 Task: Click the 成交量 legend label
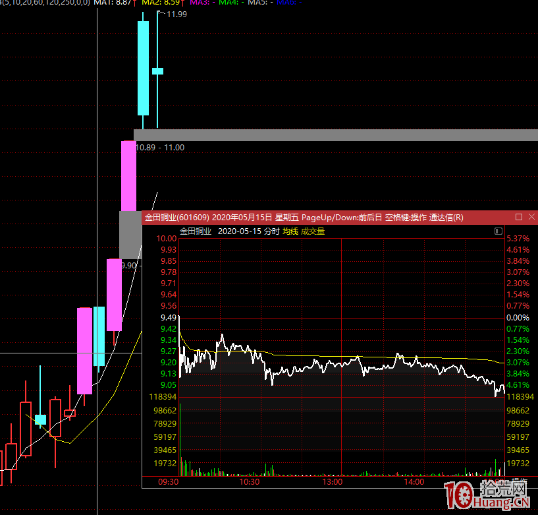coord(313,231)
